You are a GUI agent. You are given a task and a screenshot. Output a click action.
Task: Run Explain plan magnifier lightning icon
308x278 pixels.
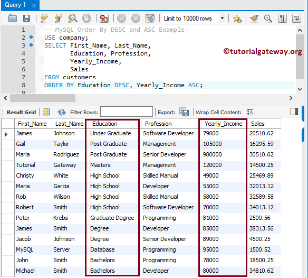click(x=72, y=18)
